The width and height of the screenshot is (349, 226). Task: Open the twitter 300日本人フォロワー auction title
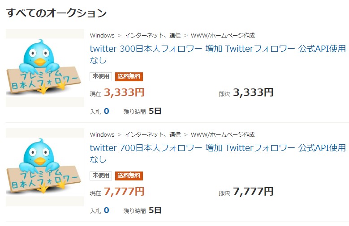point(218,49)
